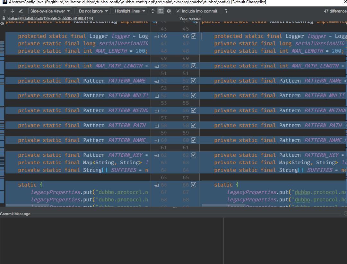Click the Your version label
347x264 pixels.
(190, 18)
